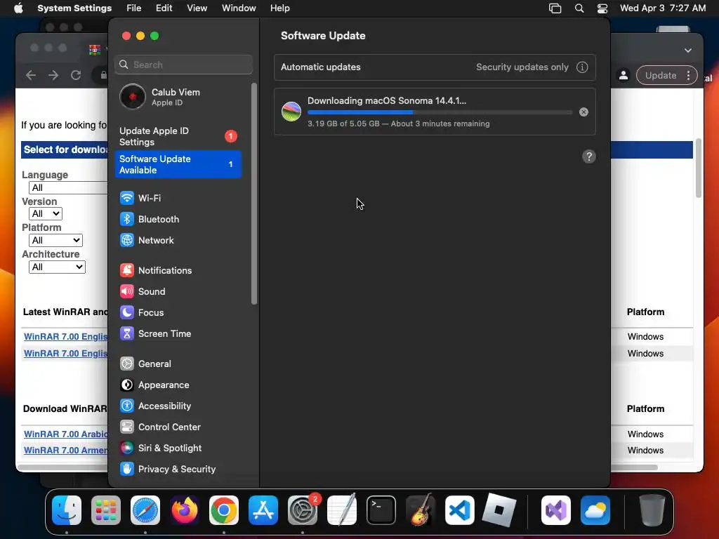Click the sidebar vertical scrollbar
The image size is (719, 539).
tap(254, 194)
